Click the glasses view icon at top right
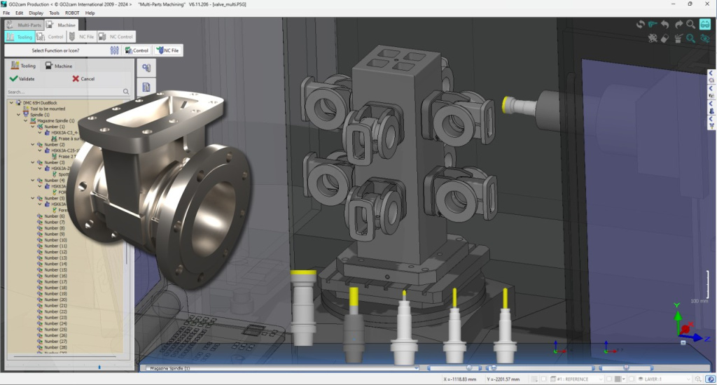 click(704, 24)
